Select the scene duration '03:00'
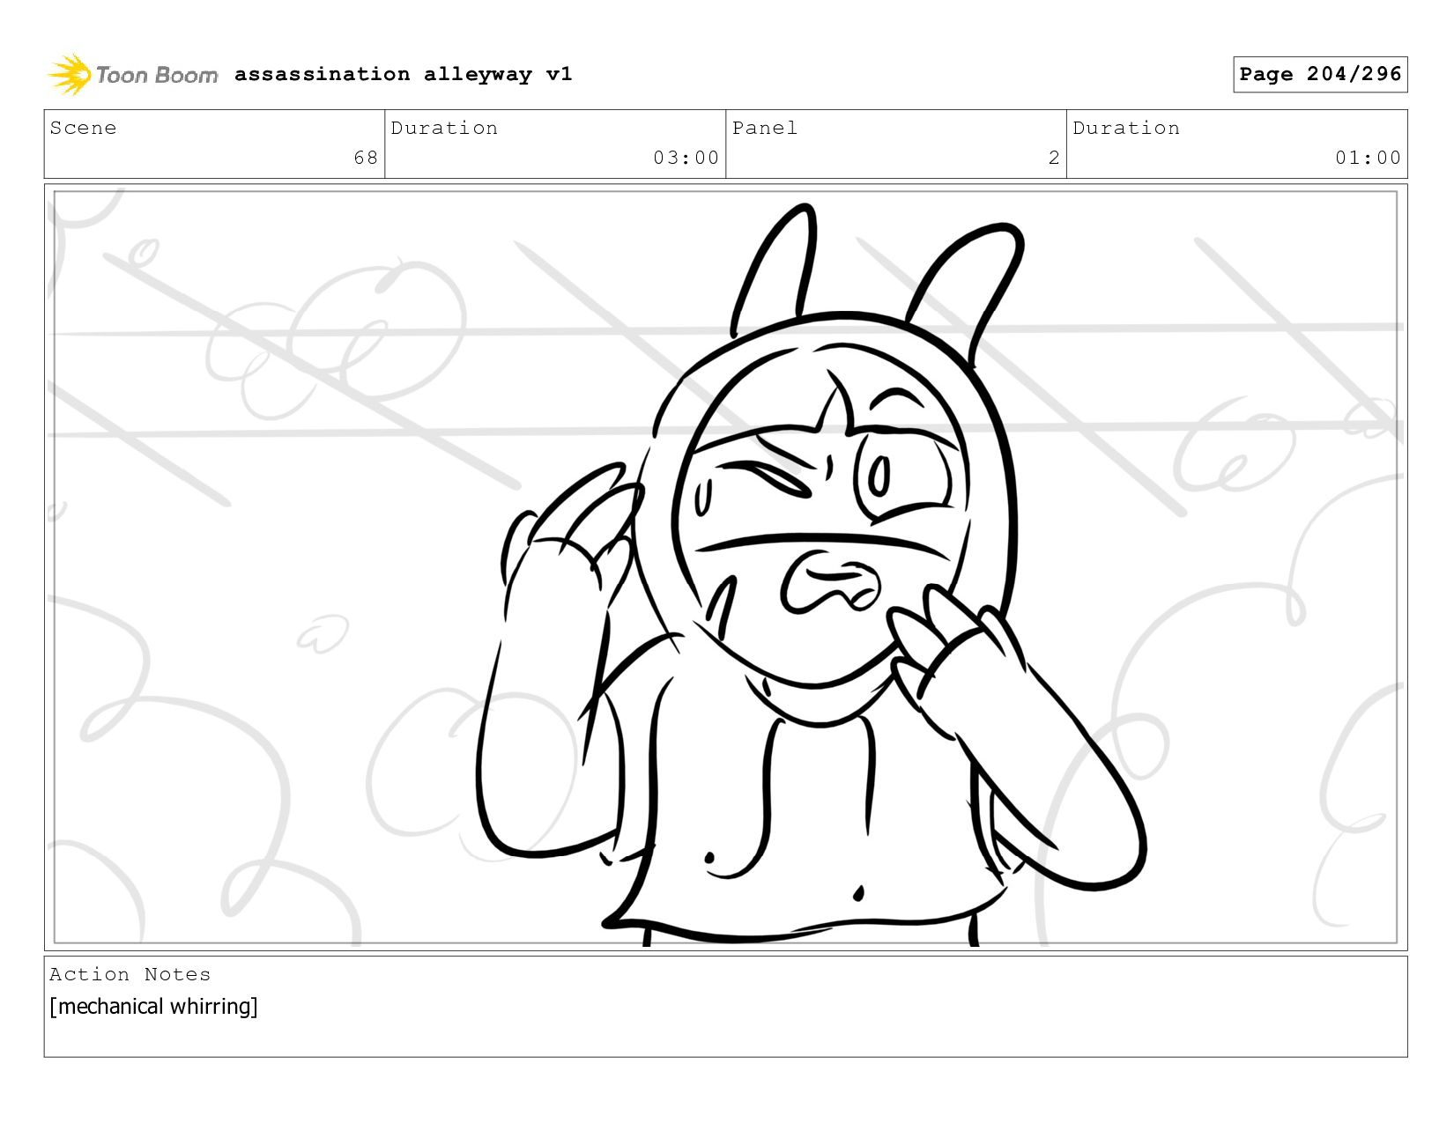 coord(686,158)
